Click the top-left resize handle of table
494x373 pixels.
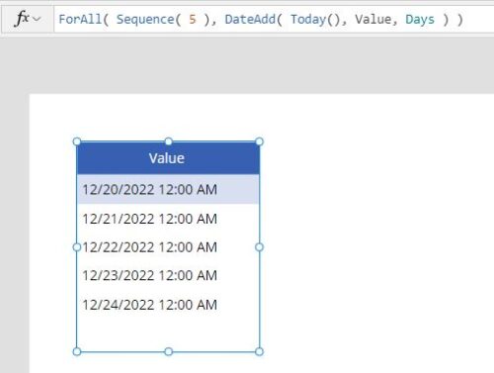pyautogui.click(x=77, y=141)
